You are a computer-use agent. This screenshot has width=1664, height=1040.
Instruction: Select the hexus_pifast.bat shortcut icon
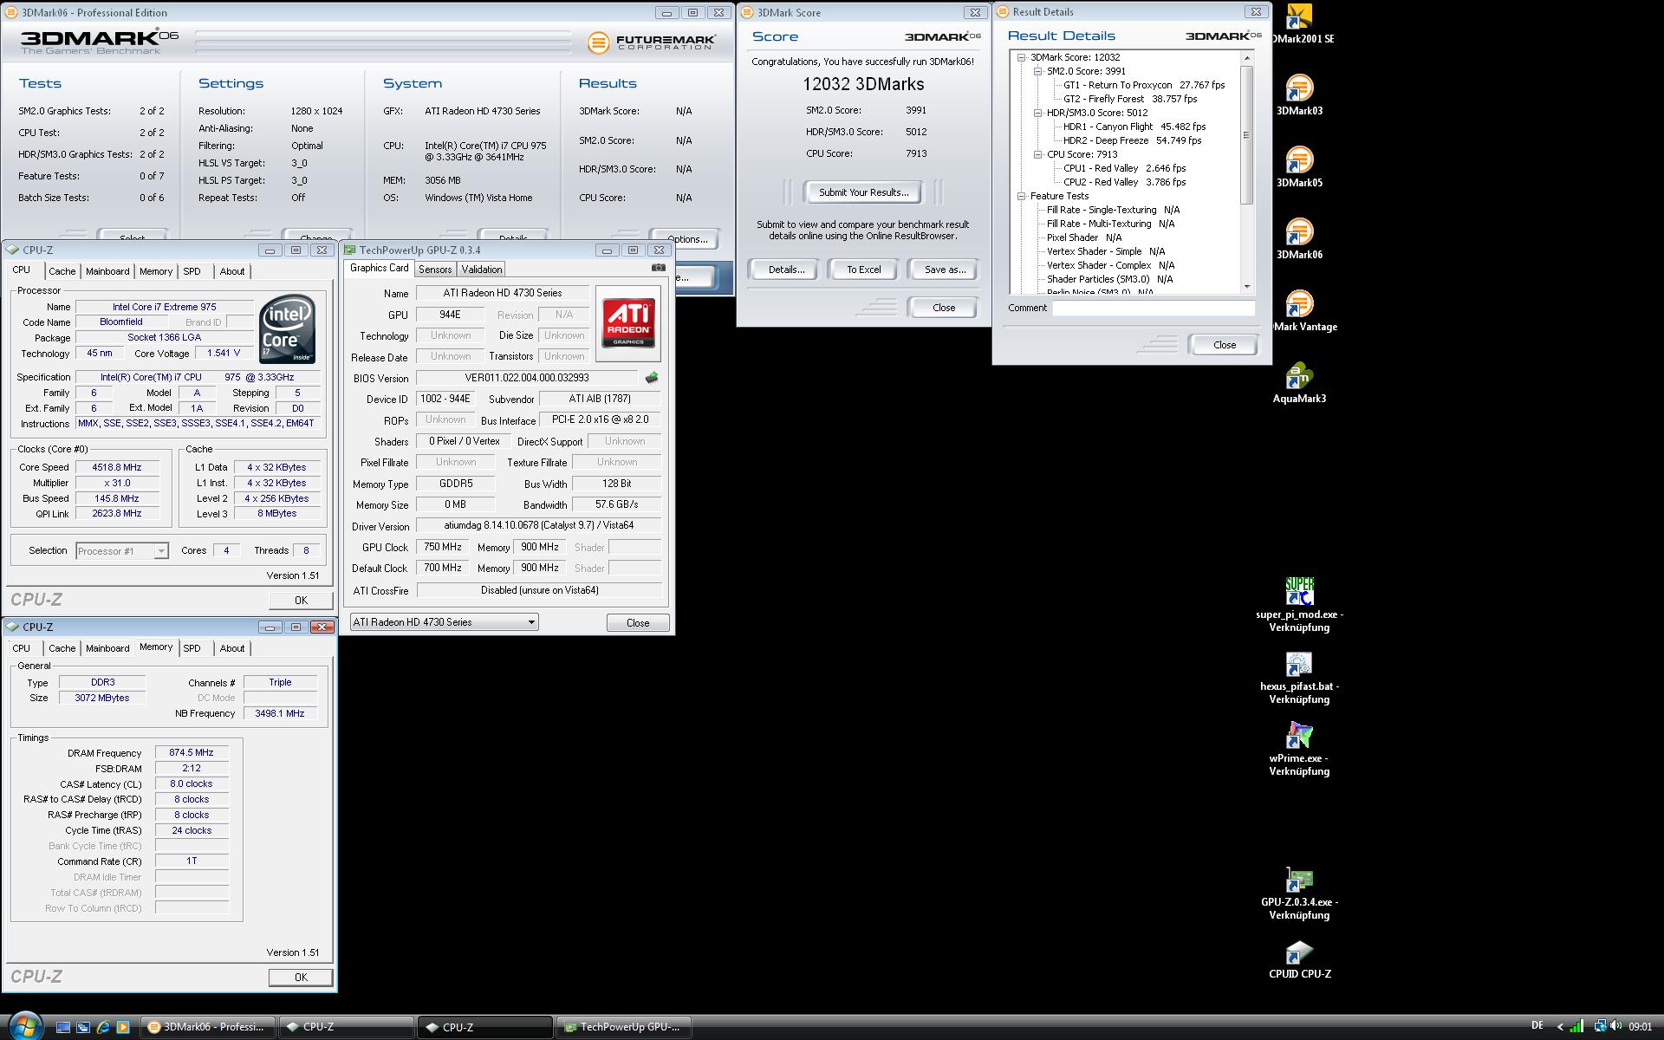(1299, 664)
